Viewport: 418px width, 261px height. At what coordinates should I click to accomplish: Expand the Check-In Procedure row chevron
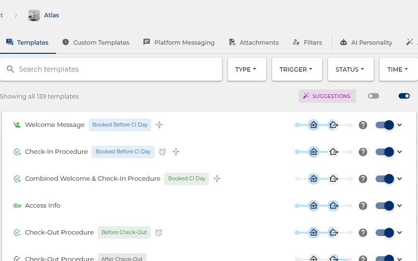click(399, 152)
